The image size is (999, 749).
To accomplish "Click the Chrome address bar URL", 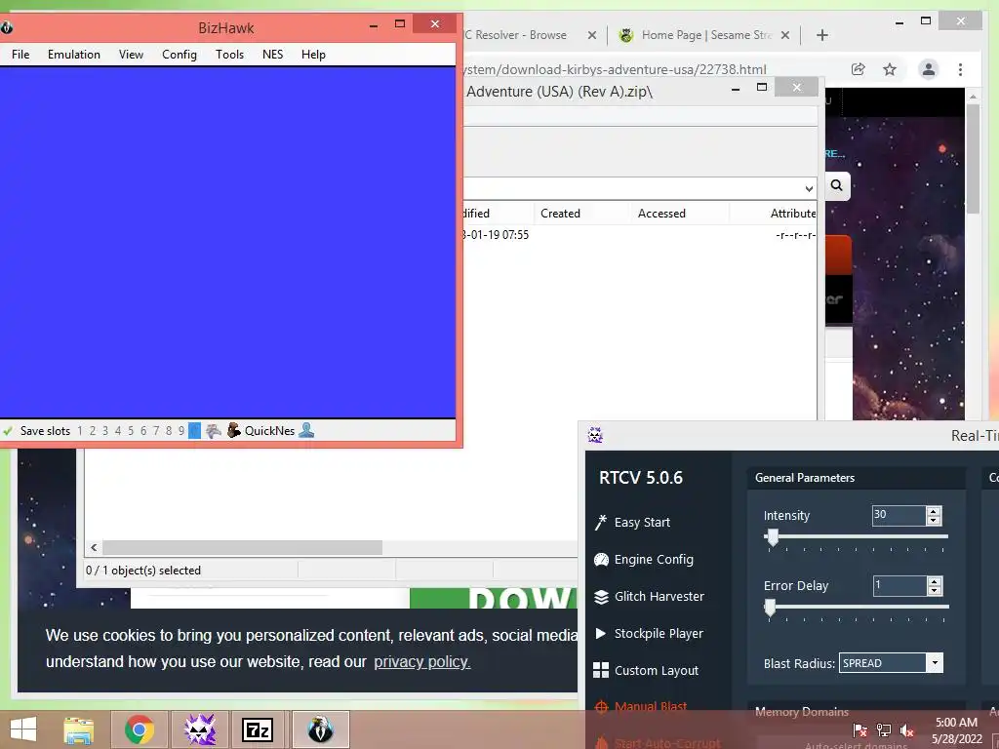I will (x=615, y=69).
